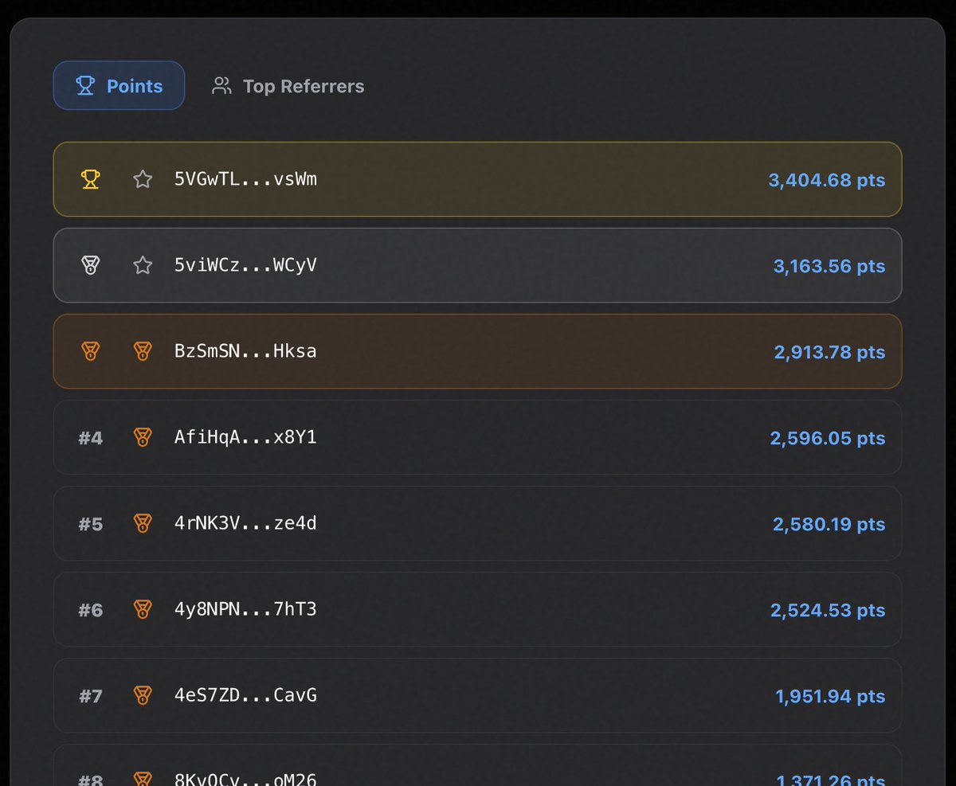
Task: Click the 2,580.19 pts score
Action: pos(829,524)
